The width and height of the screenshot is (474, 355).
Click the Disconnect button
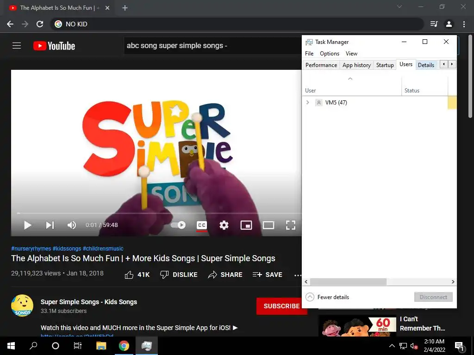click(433, 297)
